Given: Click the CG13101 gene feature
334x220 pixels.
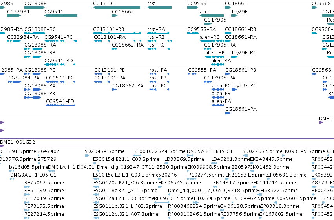Looking at the screenshot, I should [117, 7].
